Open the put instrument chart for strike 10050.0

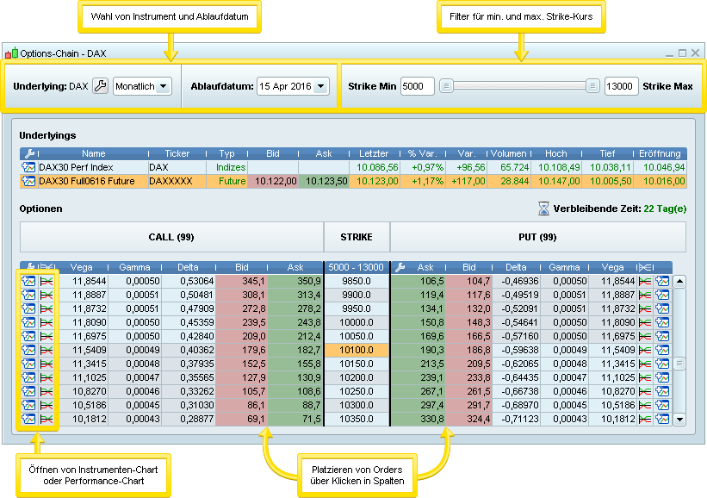point(662,336)
